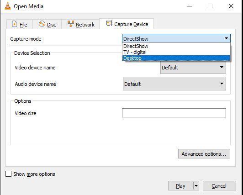
Task: Click the Play button
Action: click(x=181, y=186)
